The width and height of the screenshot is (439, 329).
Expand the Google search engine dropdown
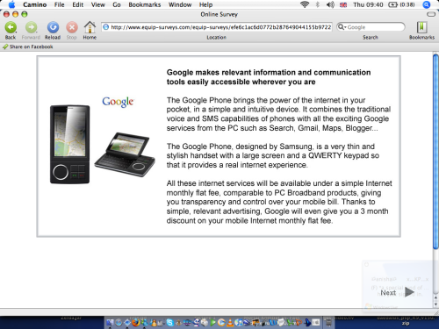tap(342, 27)
